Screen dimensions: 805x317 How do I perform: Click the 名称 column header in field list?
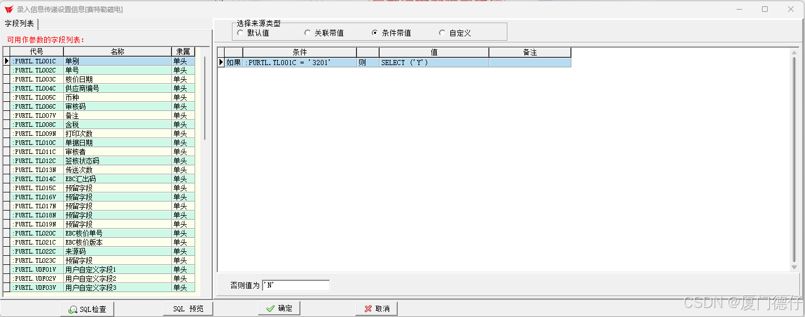[x=117, y=52]
